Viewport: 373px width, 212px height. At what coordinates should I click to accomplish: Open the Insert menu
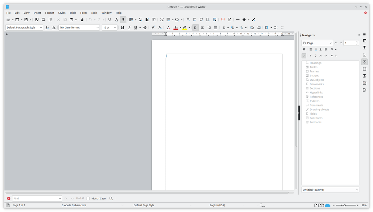click(x=37, y=13)
